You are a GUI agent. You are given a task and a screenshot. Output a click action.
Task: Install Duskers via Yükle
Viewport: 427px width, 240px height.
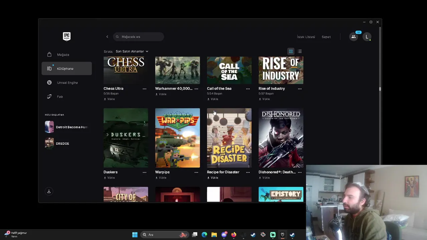click(109, 178)
